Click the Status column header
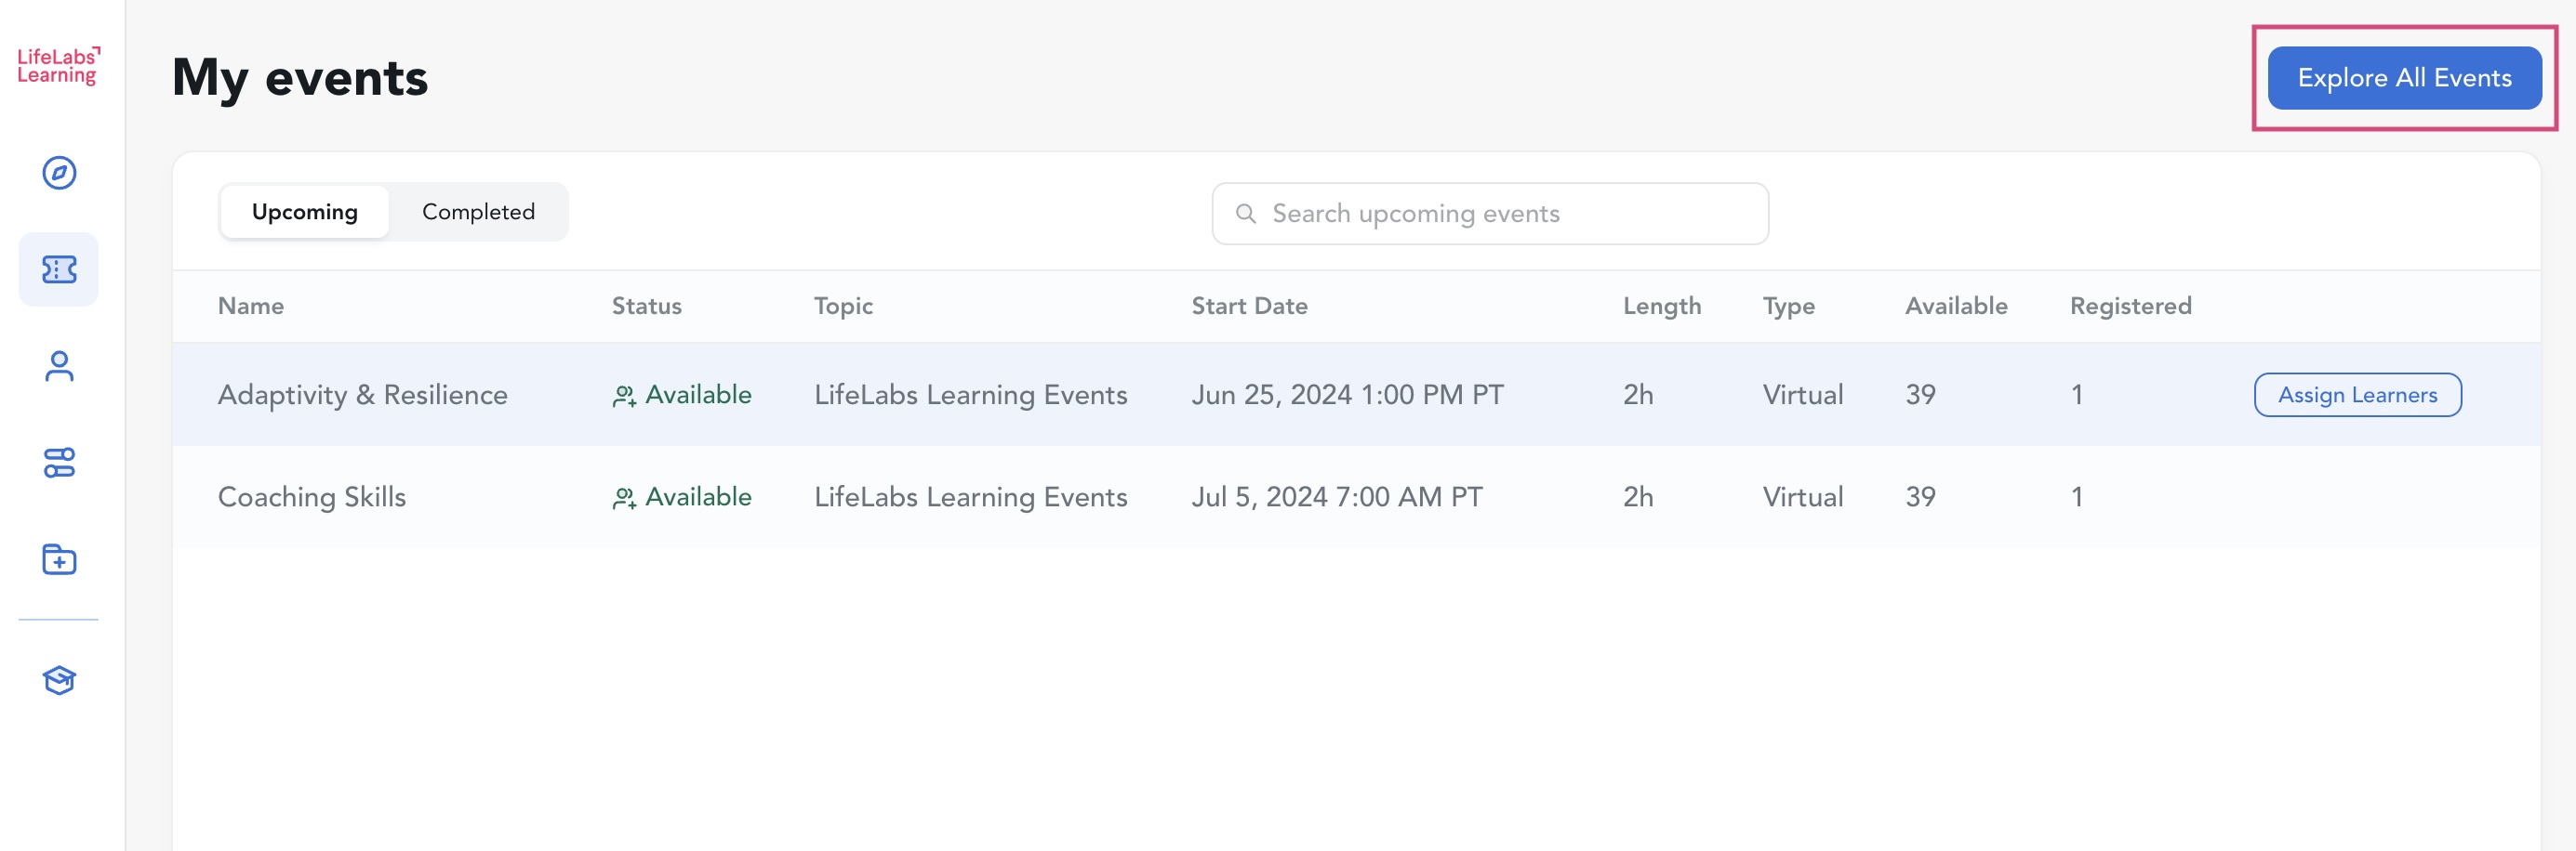Image resolution: width=2576 pixels, height=851 pixels. pos(646,307)
